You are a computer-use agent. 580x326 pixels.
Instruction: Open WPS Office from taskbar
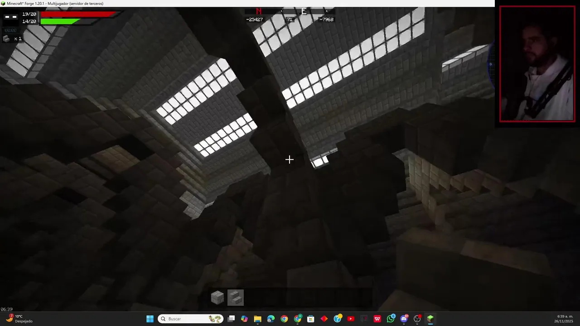coord(377,319)
